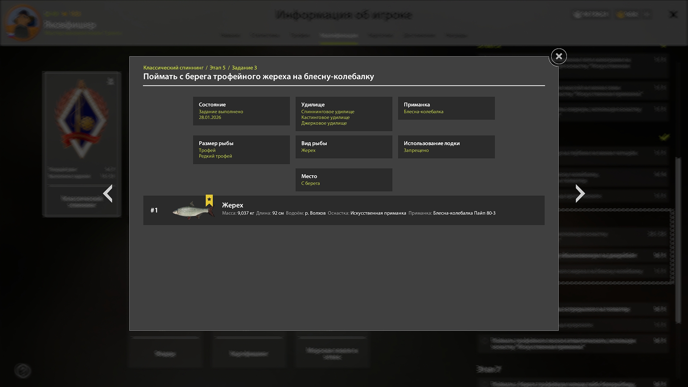Viewport: 688px width, 387px height.
Task: Click the asp fish image
Action: (x=192, y=211)
